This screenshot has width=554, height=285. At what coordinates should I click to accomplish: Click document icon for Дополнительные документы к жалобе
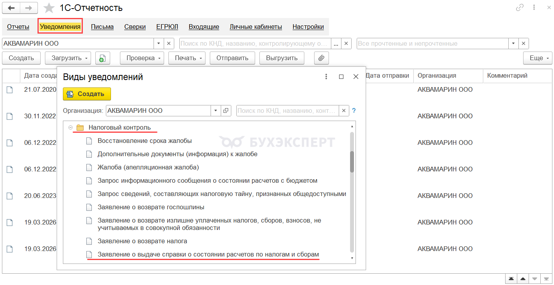[x=89, y=154]
